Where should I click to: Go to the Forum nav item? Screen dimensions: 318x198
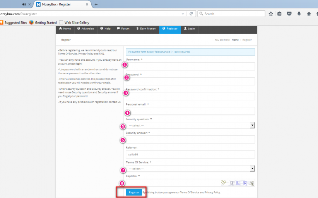123,29
